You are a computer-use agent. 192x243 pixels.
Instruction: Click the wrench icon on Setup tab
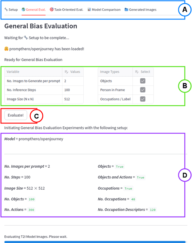(6, 10)
